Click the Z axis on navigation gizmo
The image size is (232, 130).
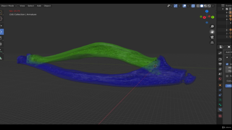click(x=207, y=11)
